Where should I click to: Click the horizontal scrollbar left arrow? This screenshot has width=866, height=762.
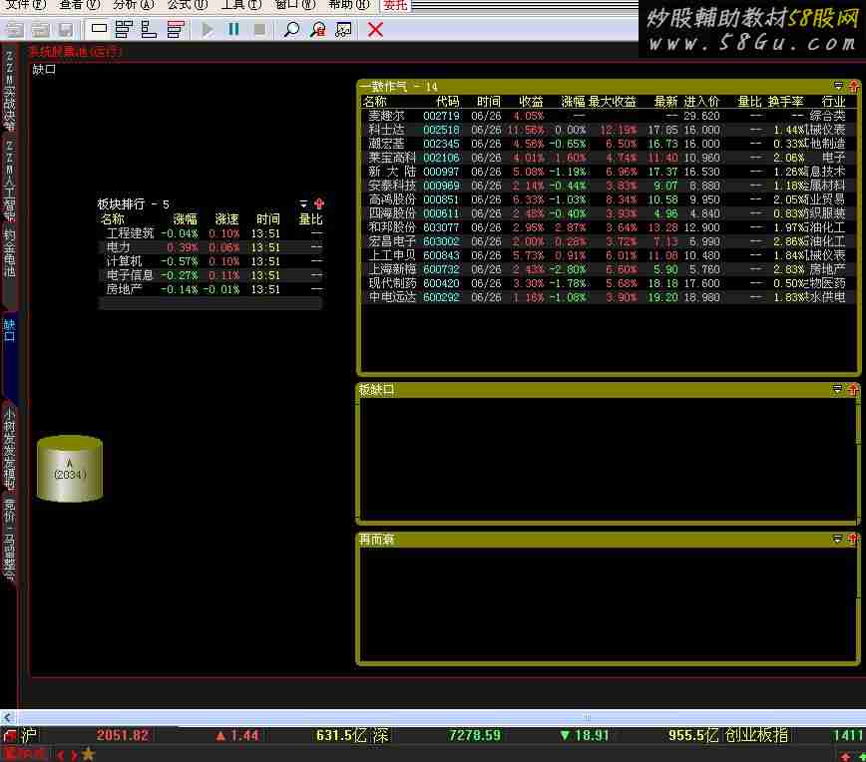click(x=7, y=717)
